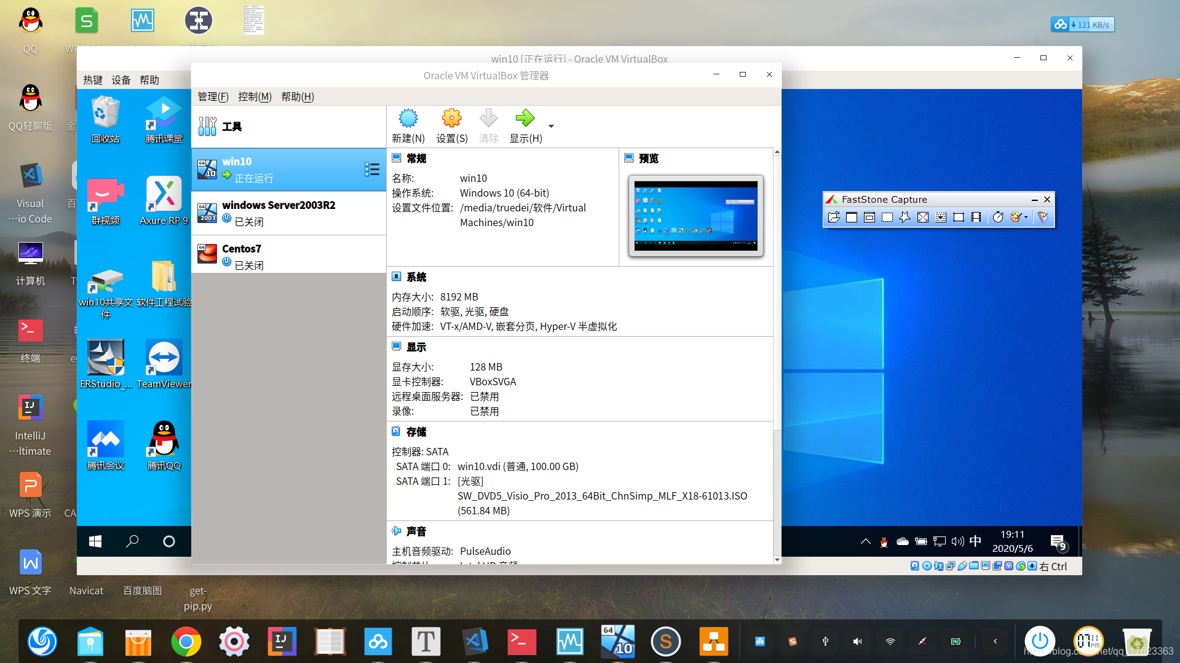Expand hidden tray icons chevron in VM
The image size is (1180, 663).
[866, 541]
